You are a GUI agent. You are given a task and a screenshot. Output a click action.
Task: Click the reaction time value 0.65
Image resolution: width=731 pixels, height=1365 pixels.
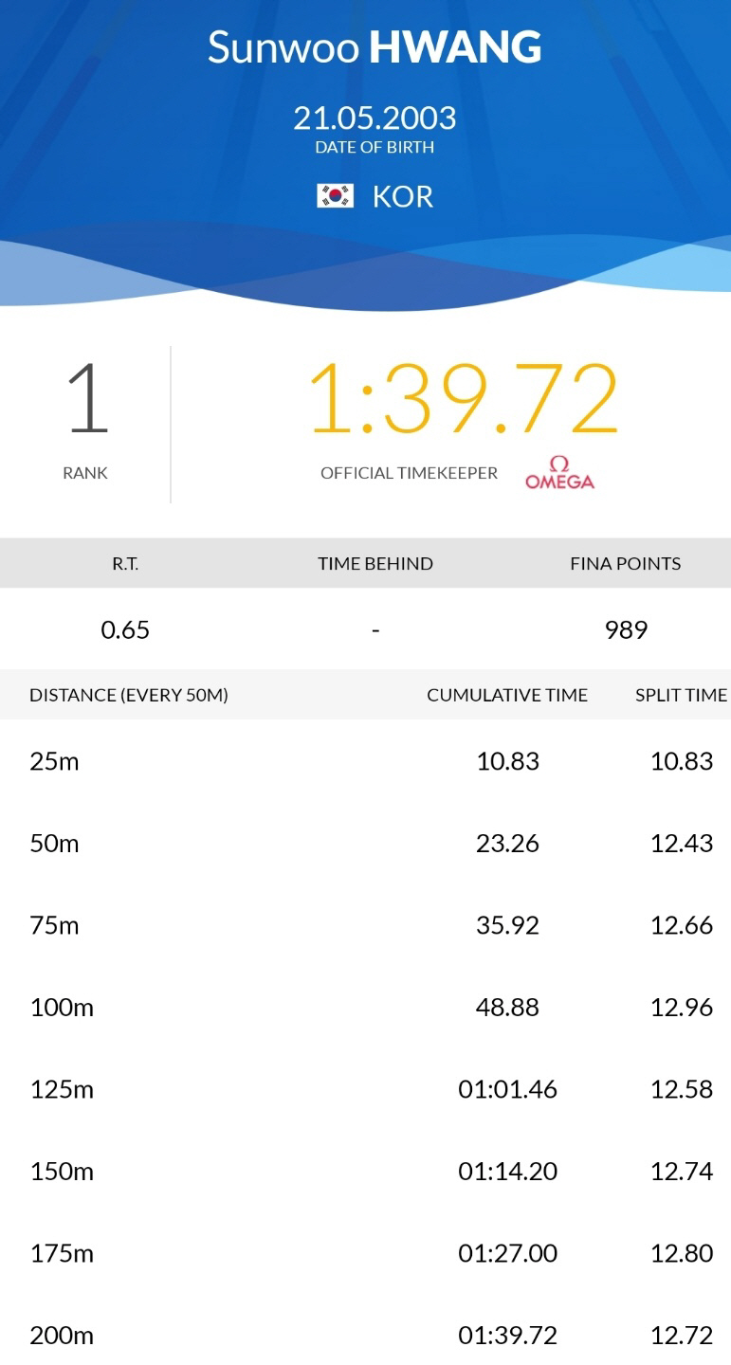[x=125, y=629]
